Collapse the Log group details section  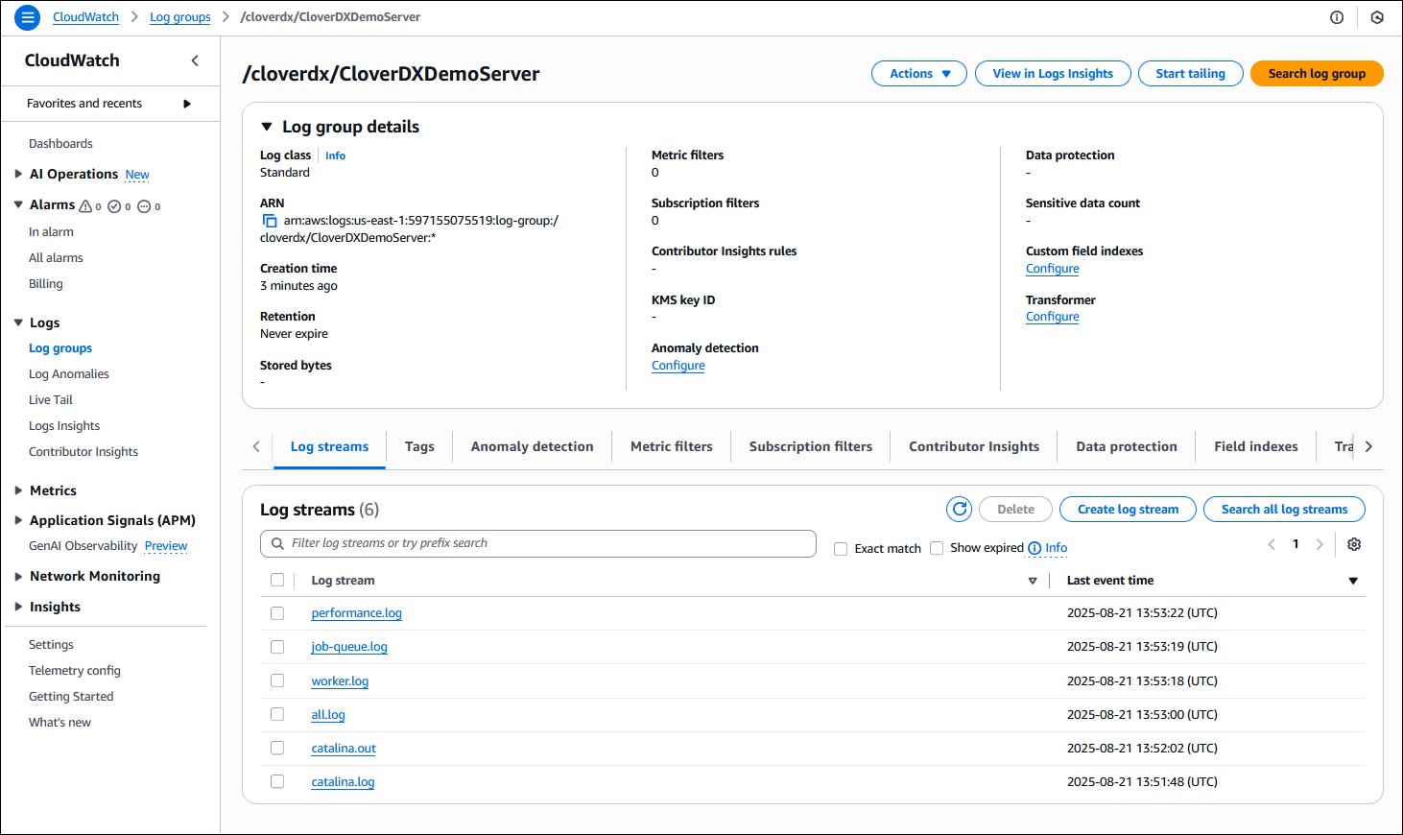click(x=266, y=126)
